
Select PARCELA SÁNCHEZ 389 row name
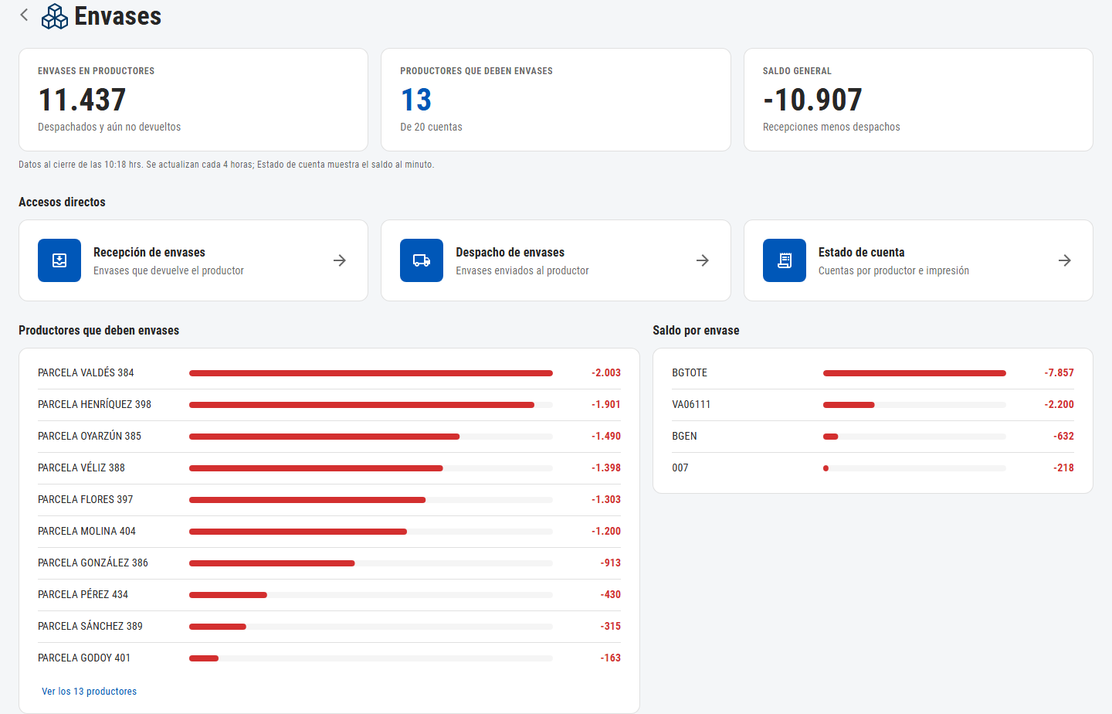click(x=90, y=627)
